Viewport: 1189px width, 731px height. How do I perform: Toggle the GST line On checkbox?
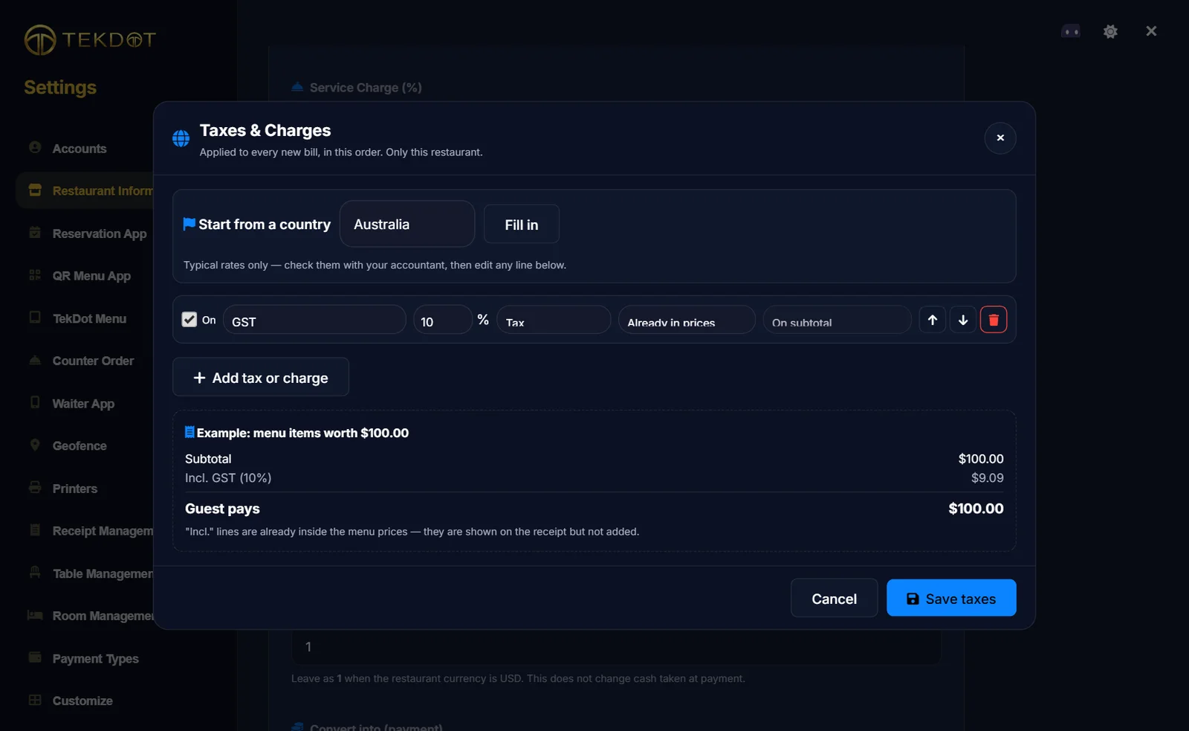click(189, 320)
